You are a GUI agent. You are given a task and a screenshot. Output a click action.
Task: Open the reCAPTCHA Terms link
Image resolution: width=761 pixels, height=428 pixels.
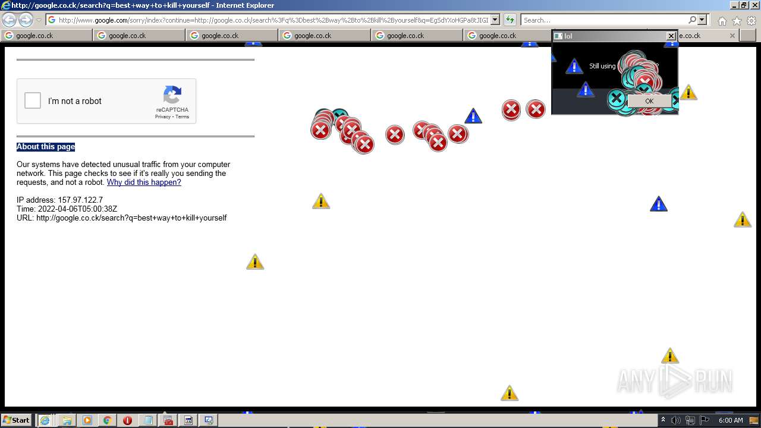coord(182,117)
